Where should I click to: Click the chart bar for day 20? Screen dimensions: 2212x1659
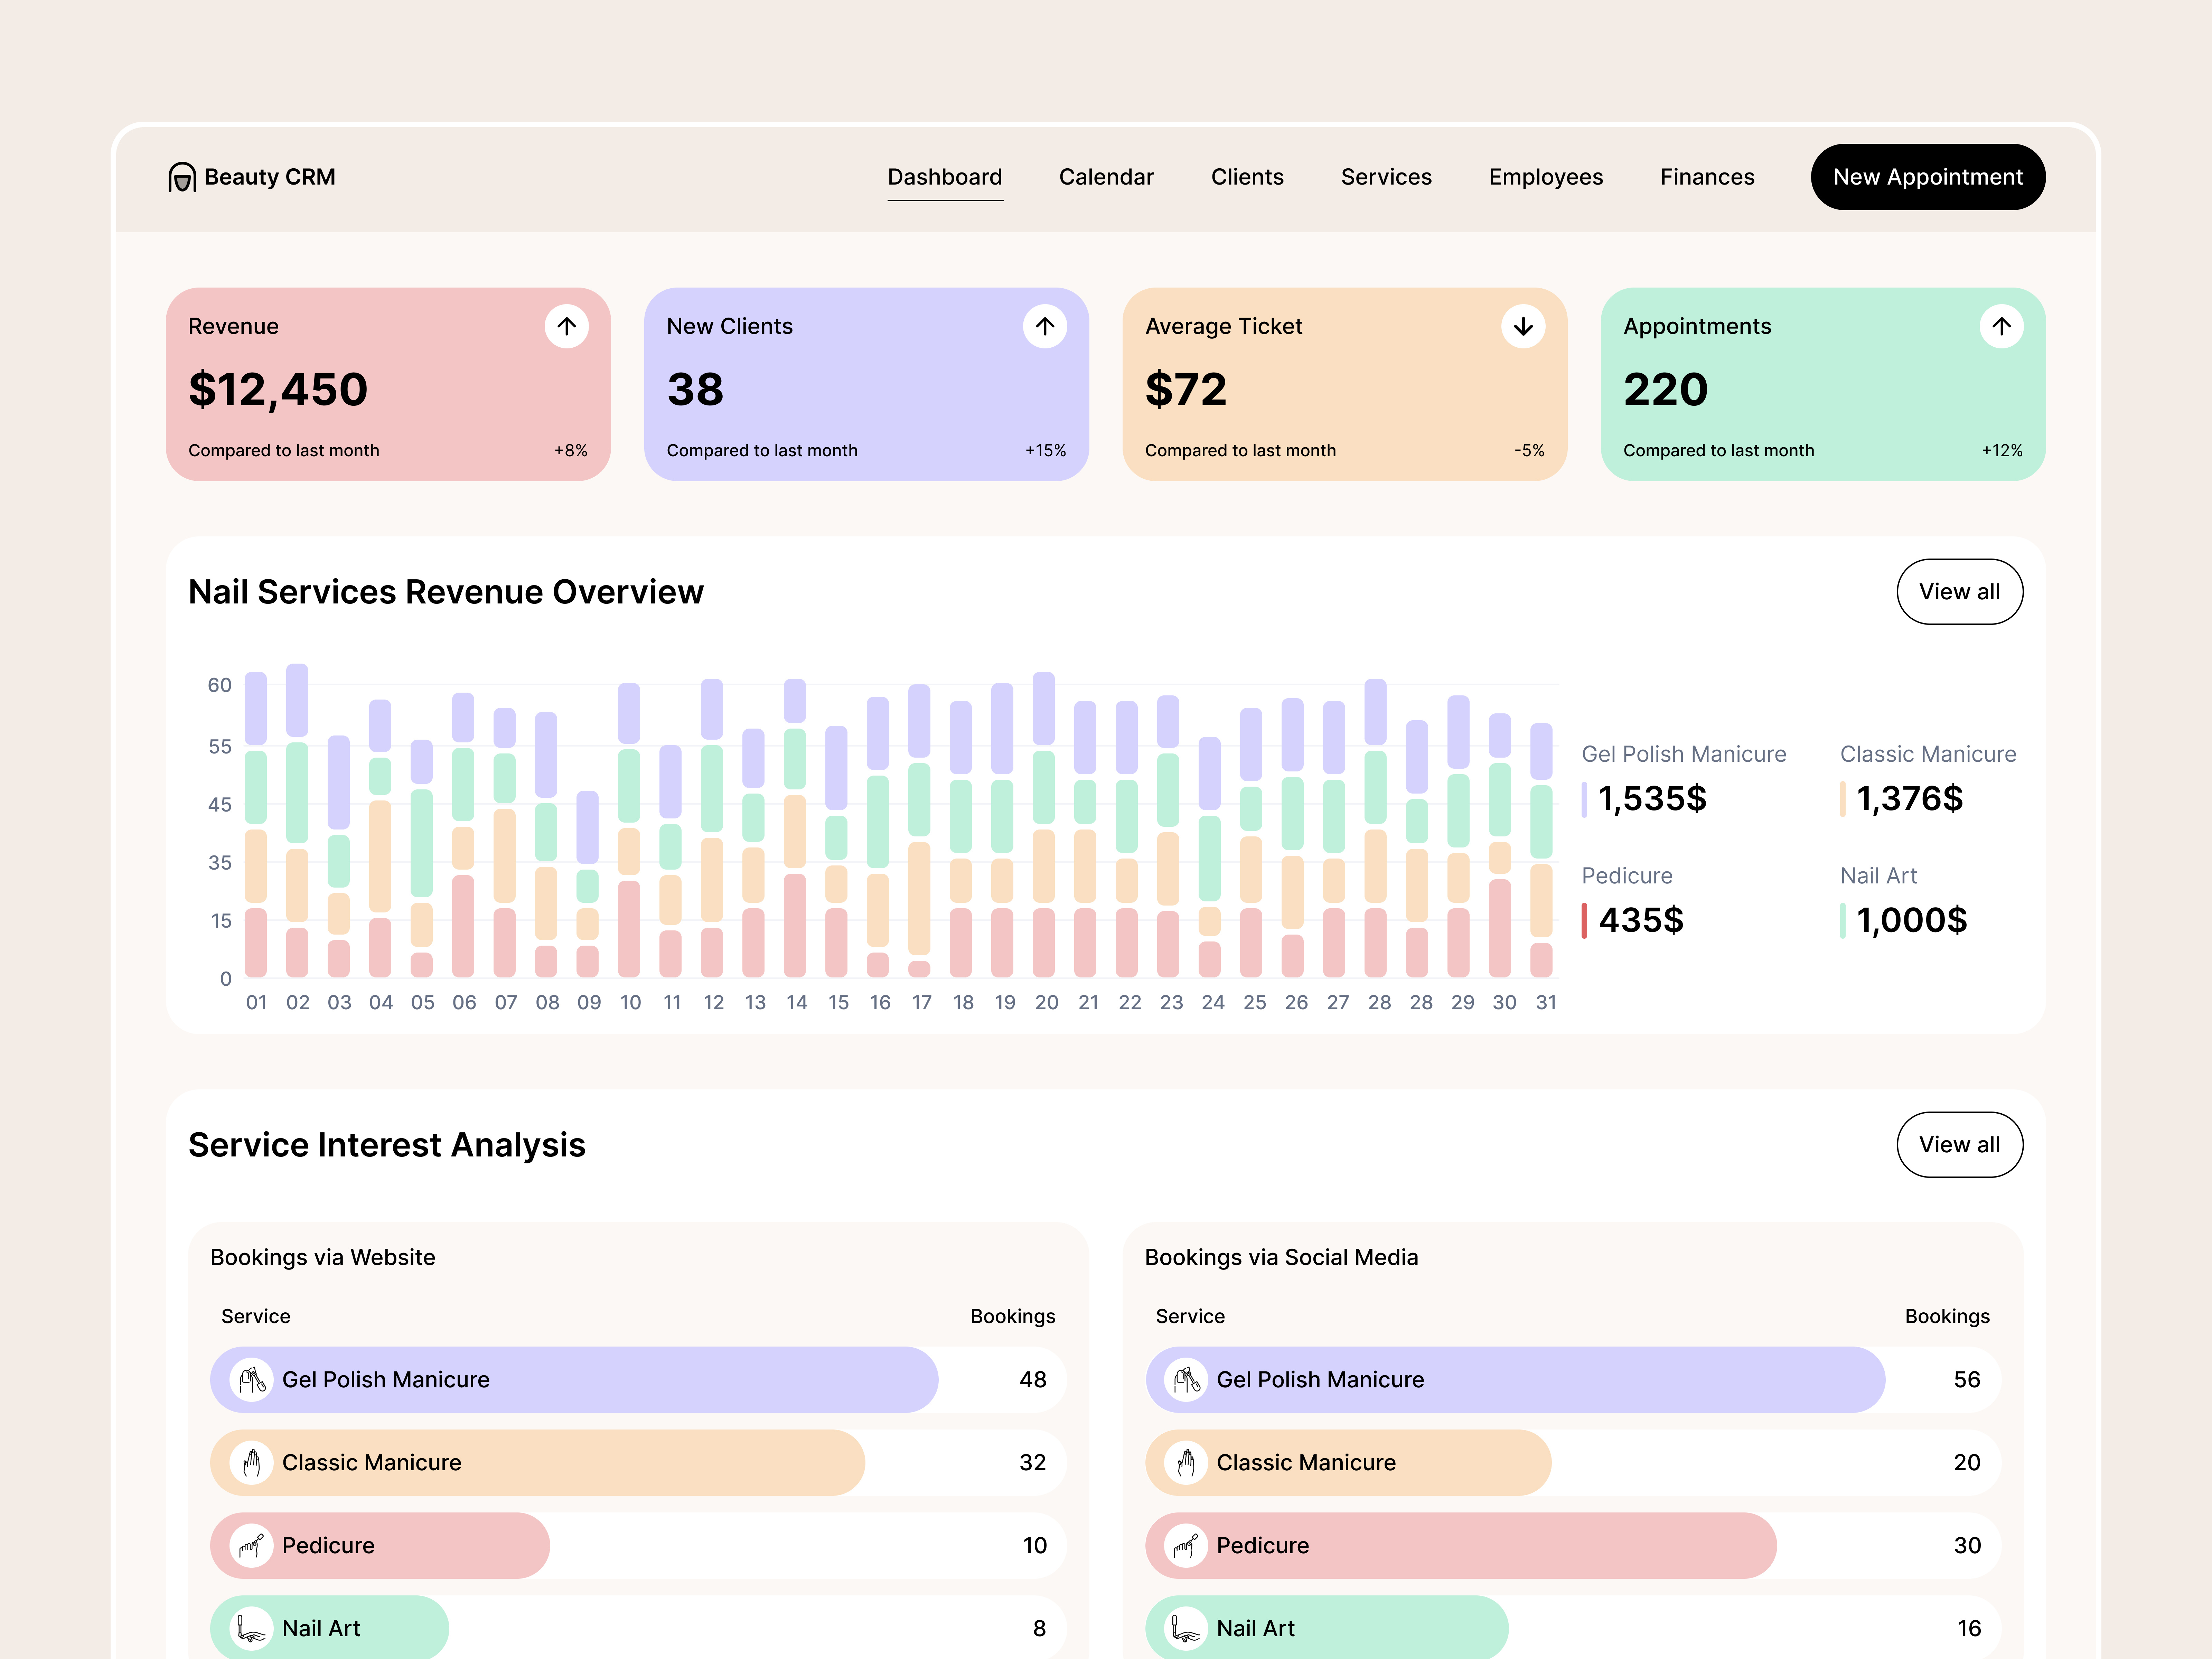pyautogui.click(x=1044, y=825)
